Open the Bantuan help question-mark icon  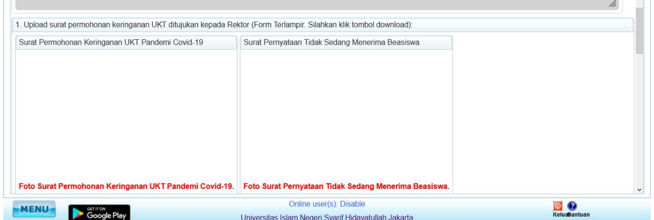tap(572, 206)
